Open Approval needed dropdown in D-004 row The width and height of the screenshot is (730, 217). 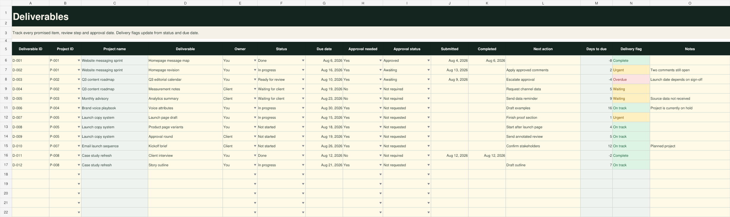pos(380,89)
